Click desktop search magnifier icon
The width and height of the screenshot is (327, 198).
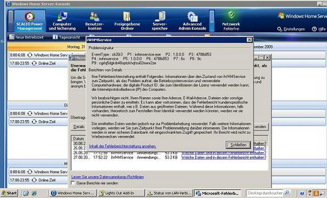tap(287, 193)
